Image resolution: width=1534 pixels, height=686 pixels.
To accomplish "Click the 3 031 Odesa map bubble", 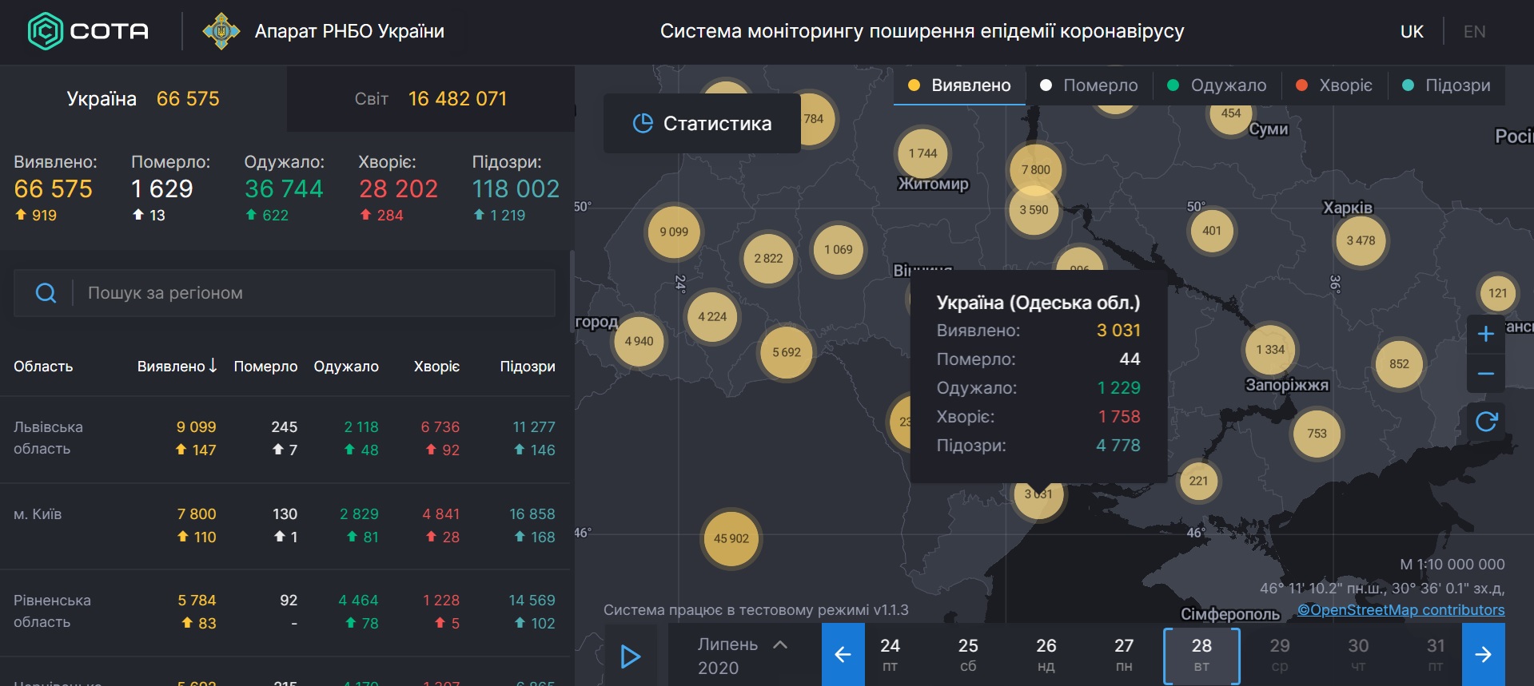I will tap(1038, 498).
